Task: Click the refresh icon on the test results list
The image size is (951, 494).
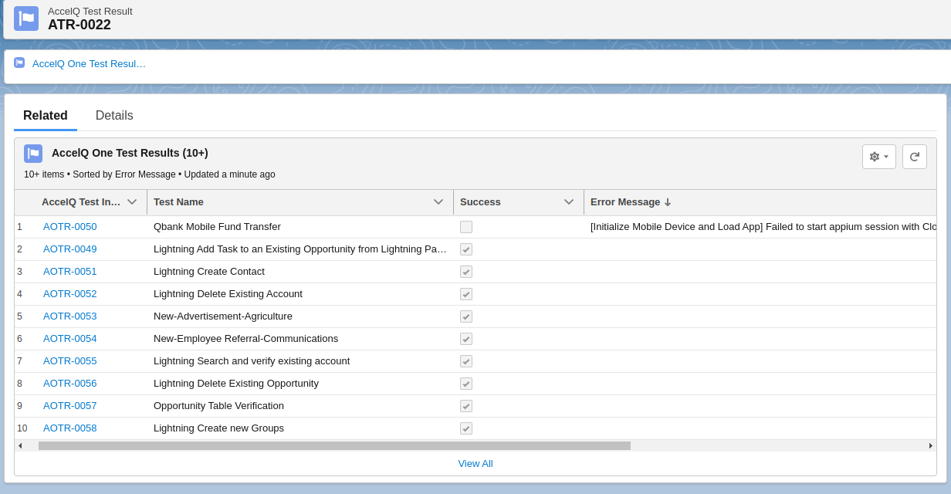Action: [914, 156]
